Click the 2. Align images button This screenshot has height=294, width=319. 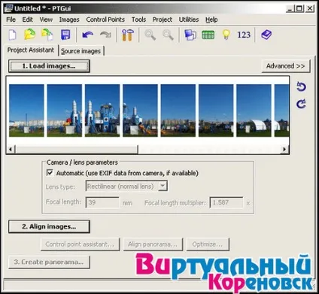pos(49,226)
